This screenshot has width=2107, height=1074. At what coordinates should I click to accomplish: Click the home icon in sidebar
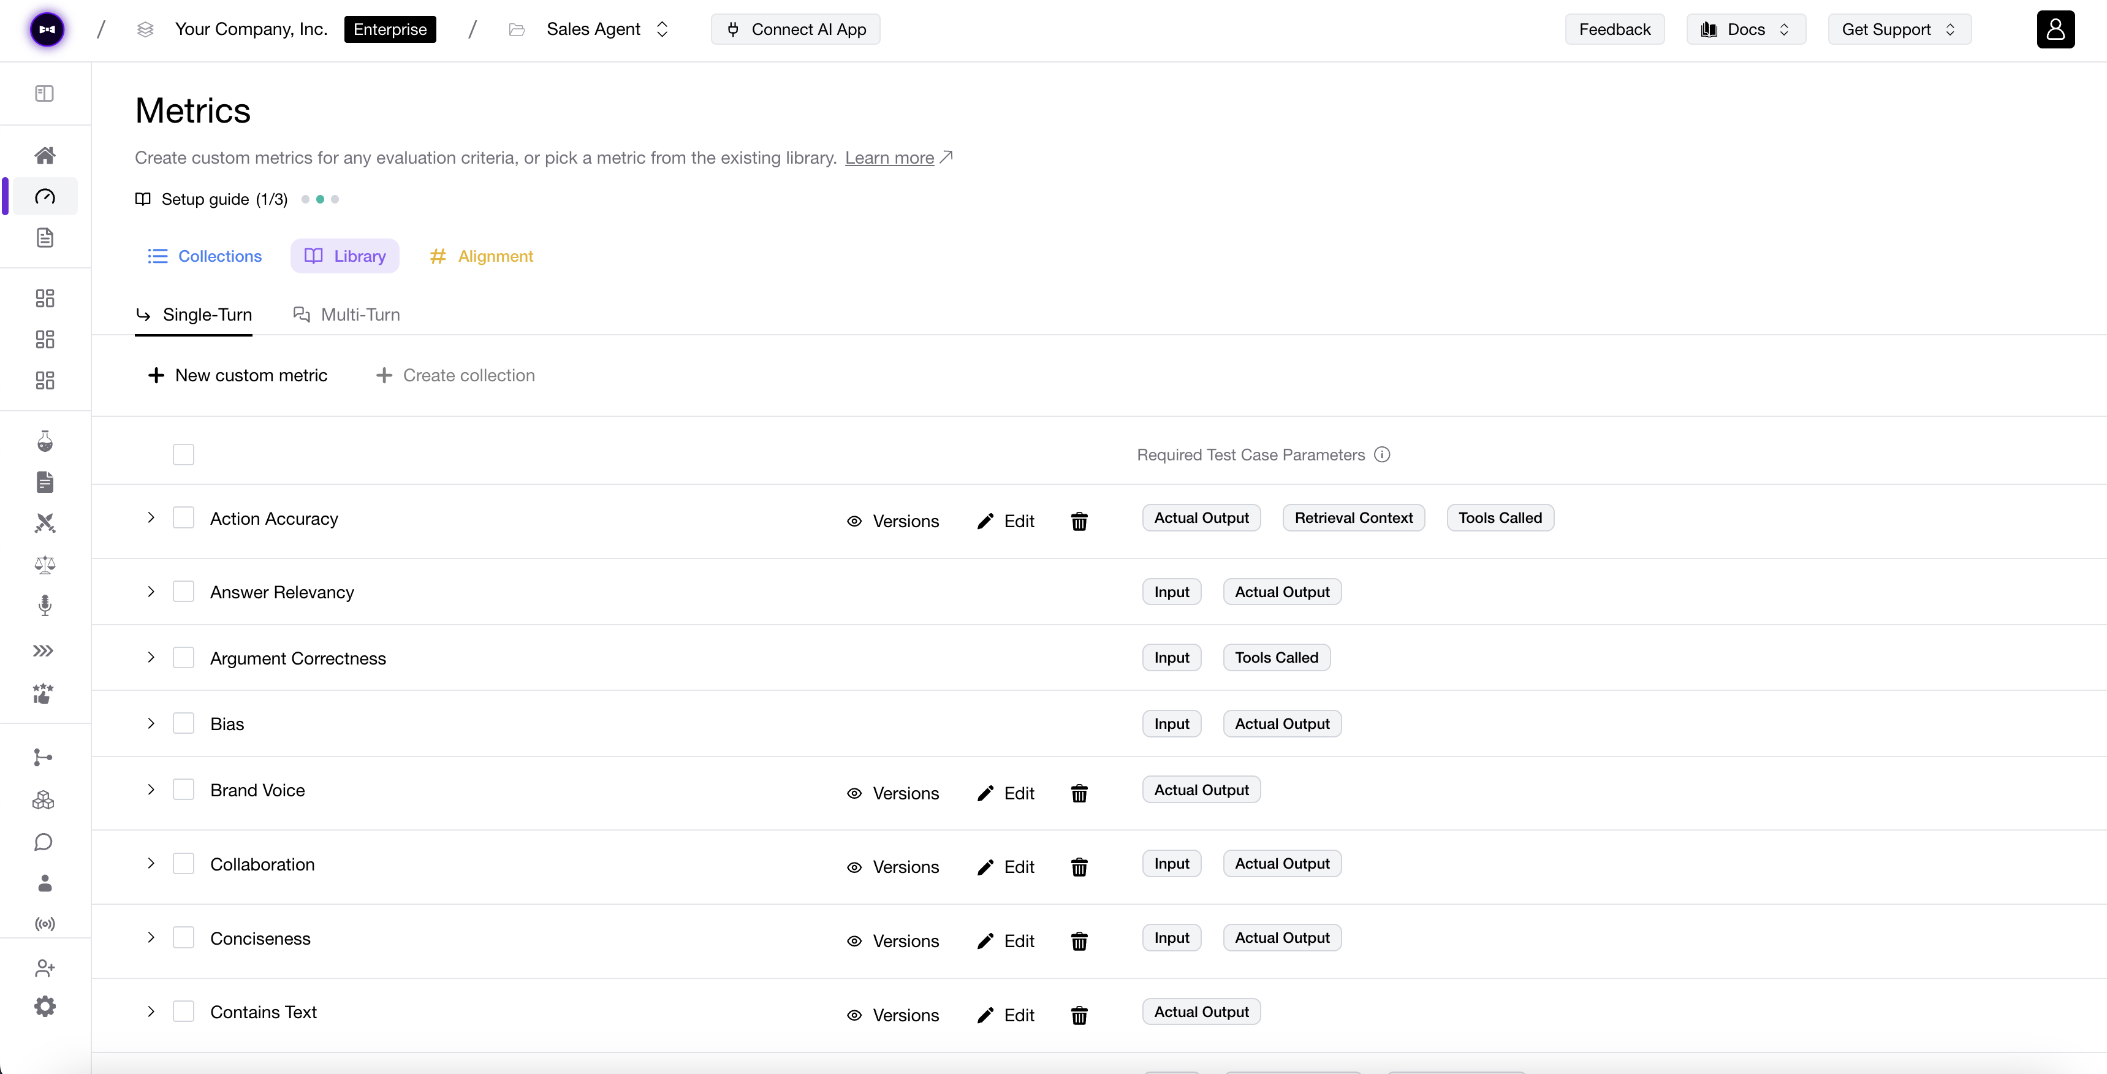coord(45,156)
